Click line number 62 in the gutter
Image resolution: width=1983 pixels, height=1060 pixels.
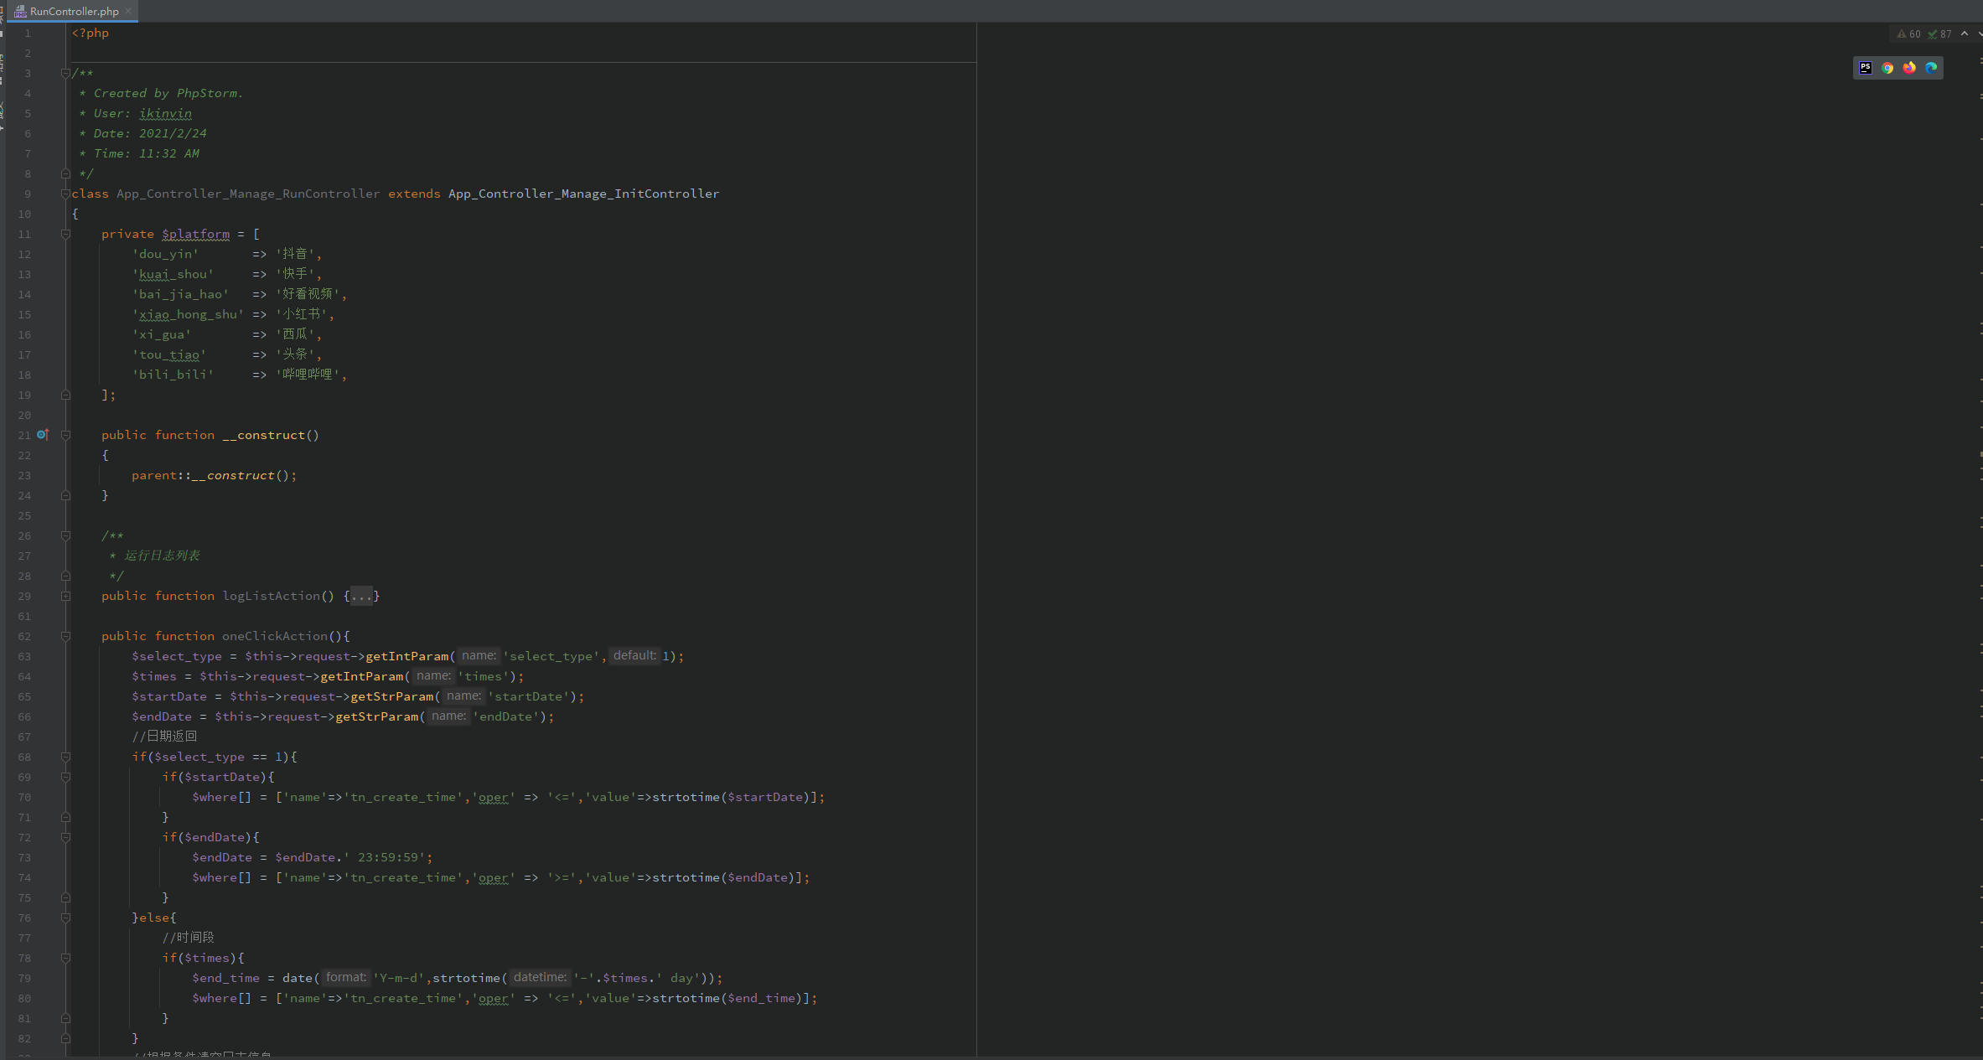pyautogui.click(x=24, y=636)
